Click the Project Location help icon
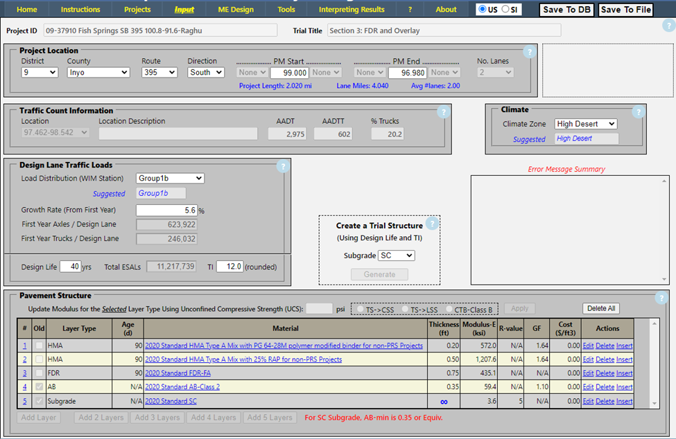Viewport: 676px width, 439px height. (529, 52)
